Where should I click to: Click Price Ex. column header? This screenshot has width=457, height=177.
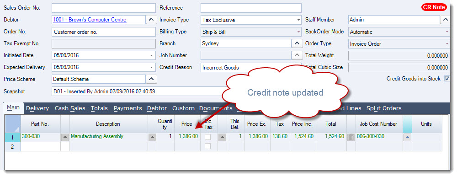257,124
